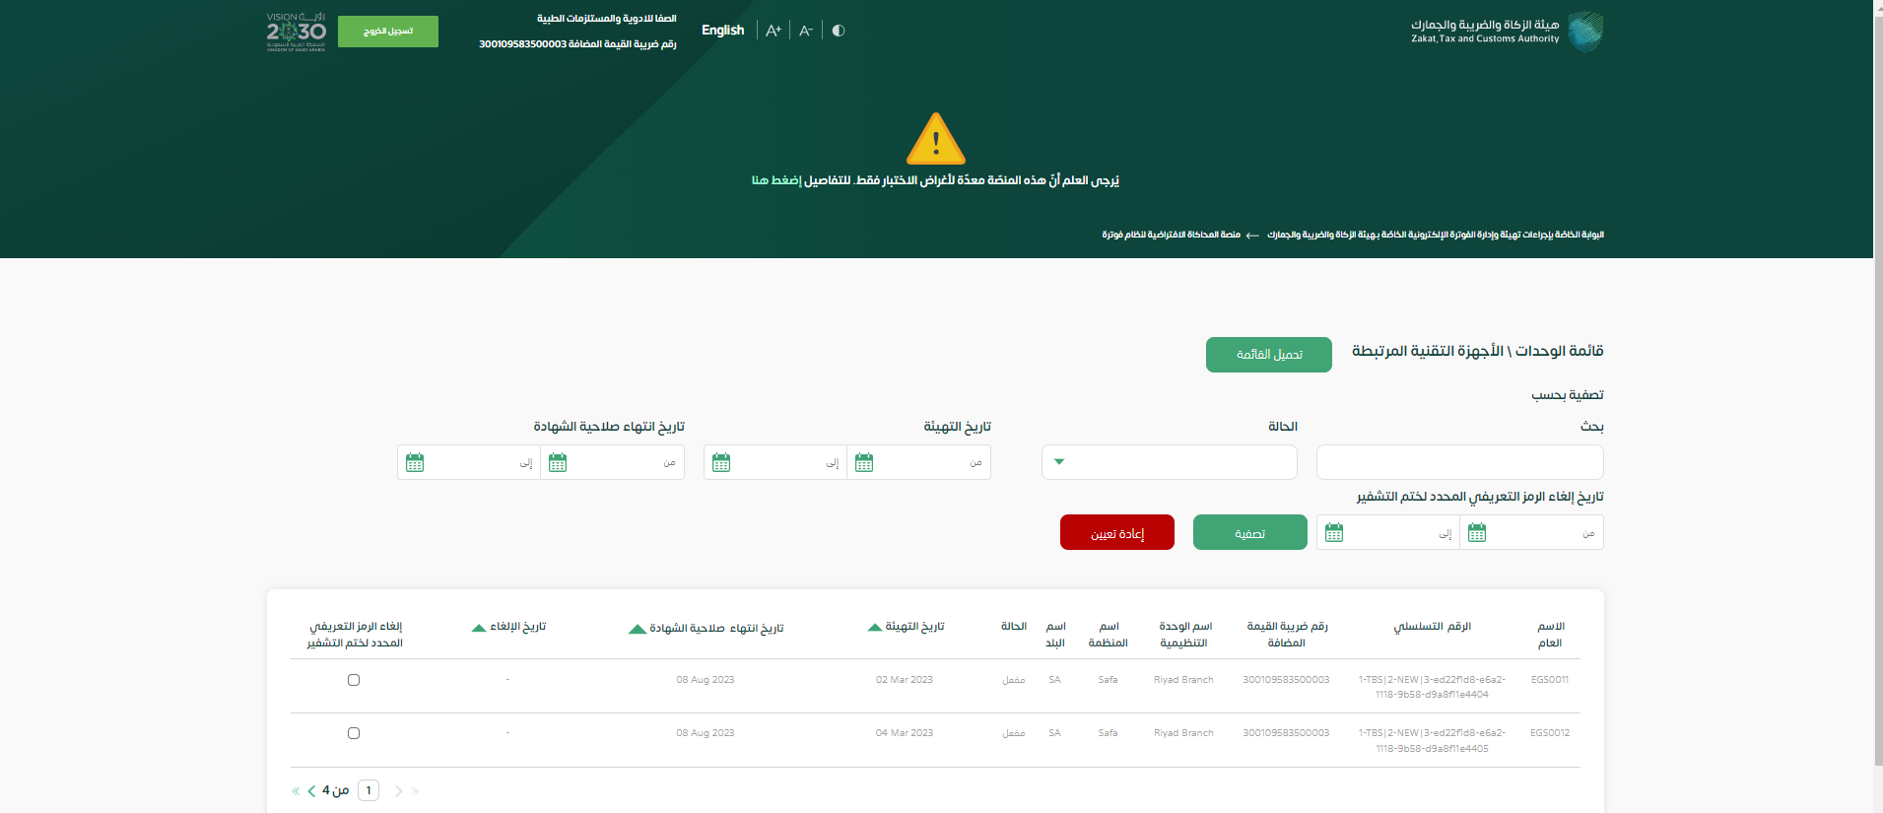Reset filters with red إعادة تعيين button
This screenshot has width=1883, height=813.
tap(1117, 532)
